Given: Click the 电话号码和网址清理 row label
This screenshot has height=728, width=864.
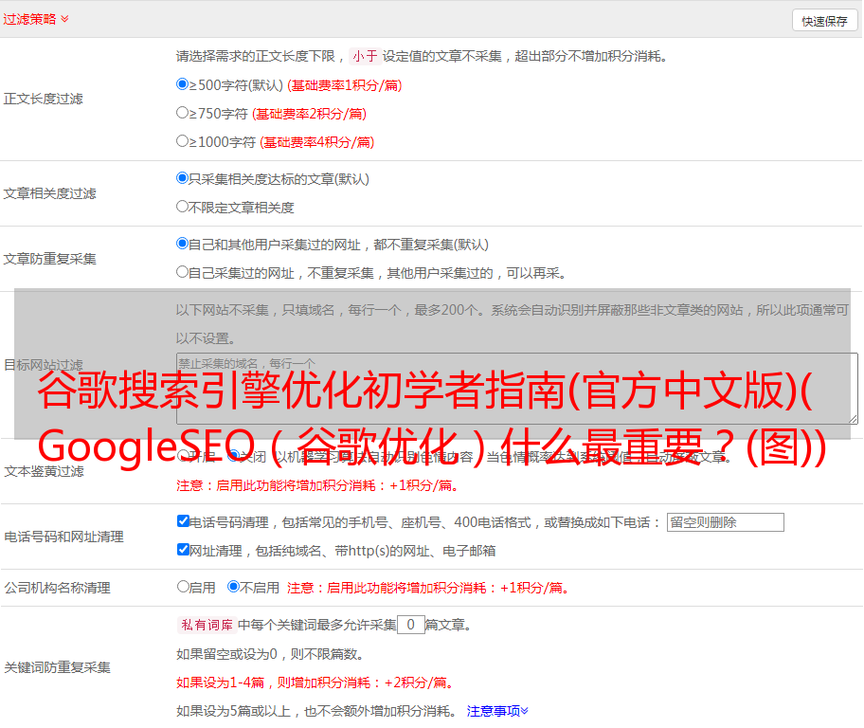Looking at the screenshot, I should [x=63, y=537].
